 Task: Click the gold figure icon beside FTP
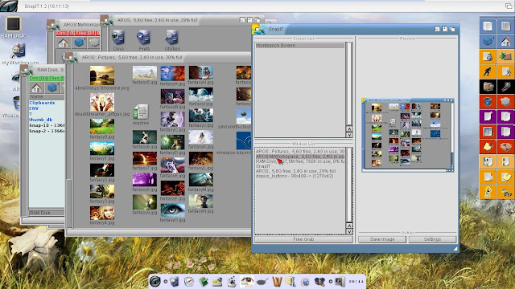(488, 192)
